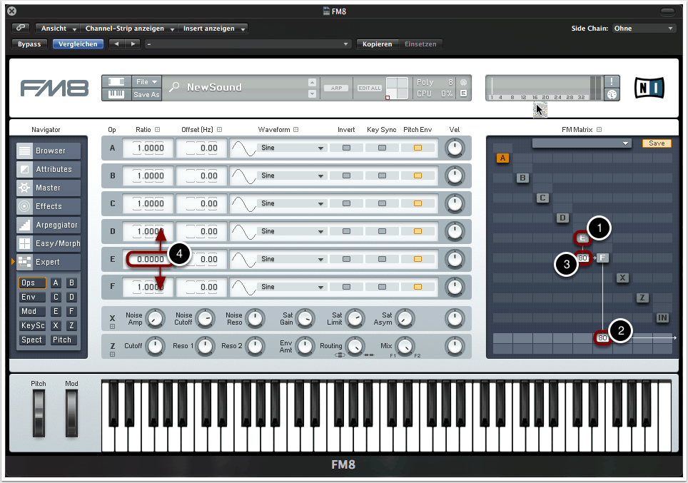
Task: Click the operator E ratio field
Action: point(149,259)
